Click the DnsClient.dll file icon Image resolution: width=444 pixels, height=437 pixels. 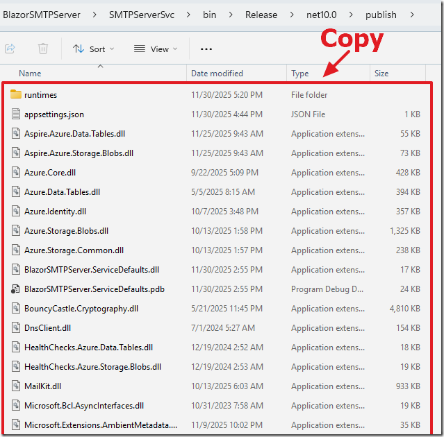pyautogui.click(x=16, y=328)
